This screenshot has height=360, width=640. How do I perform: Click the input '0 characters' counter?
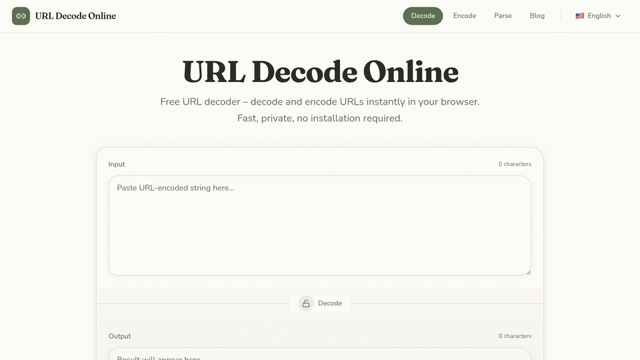tap(515, 164)
